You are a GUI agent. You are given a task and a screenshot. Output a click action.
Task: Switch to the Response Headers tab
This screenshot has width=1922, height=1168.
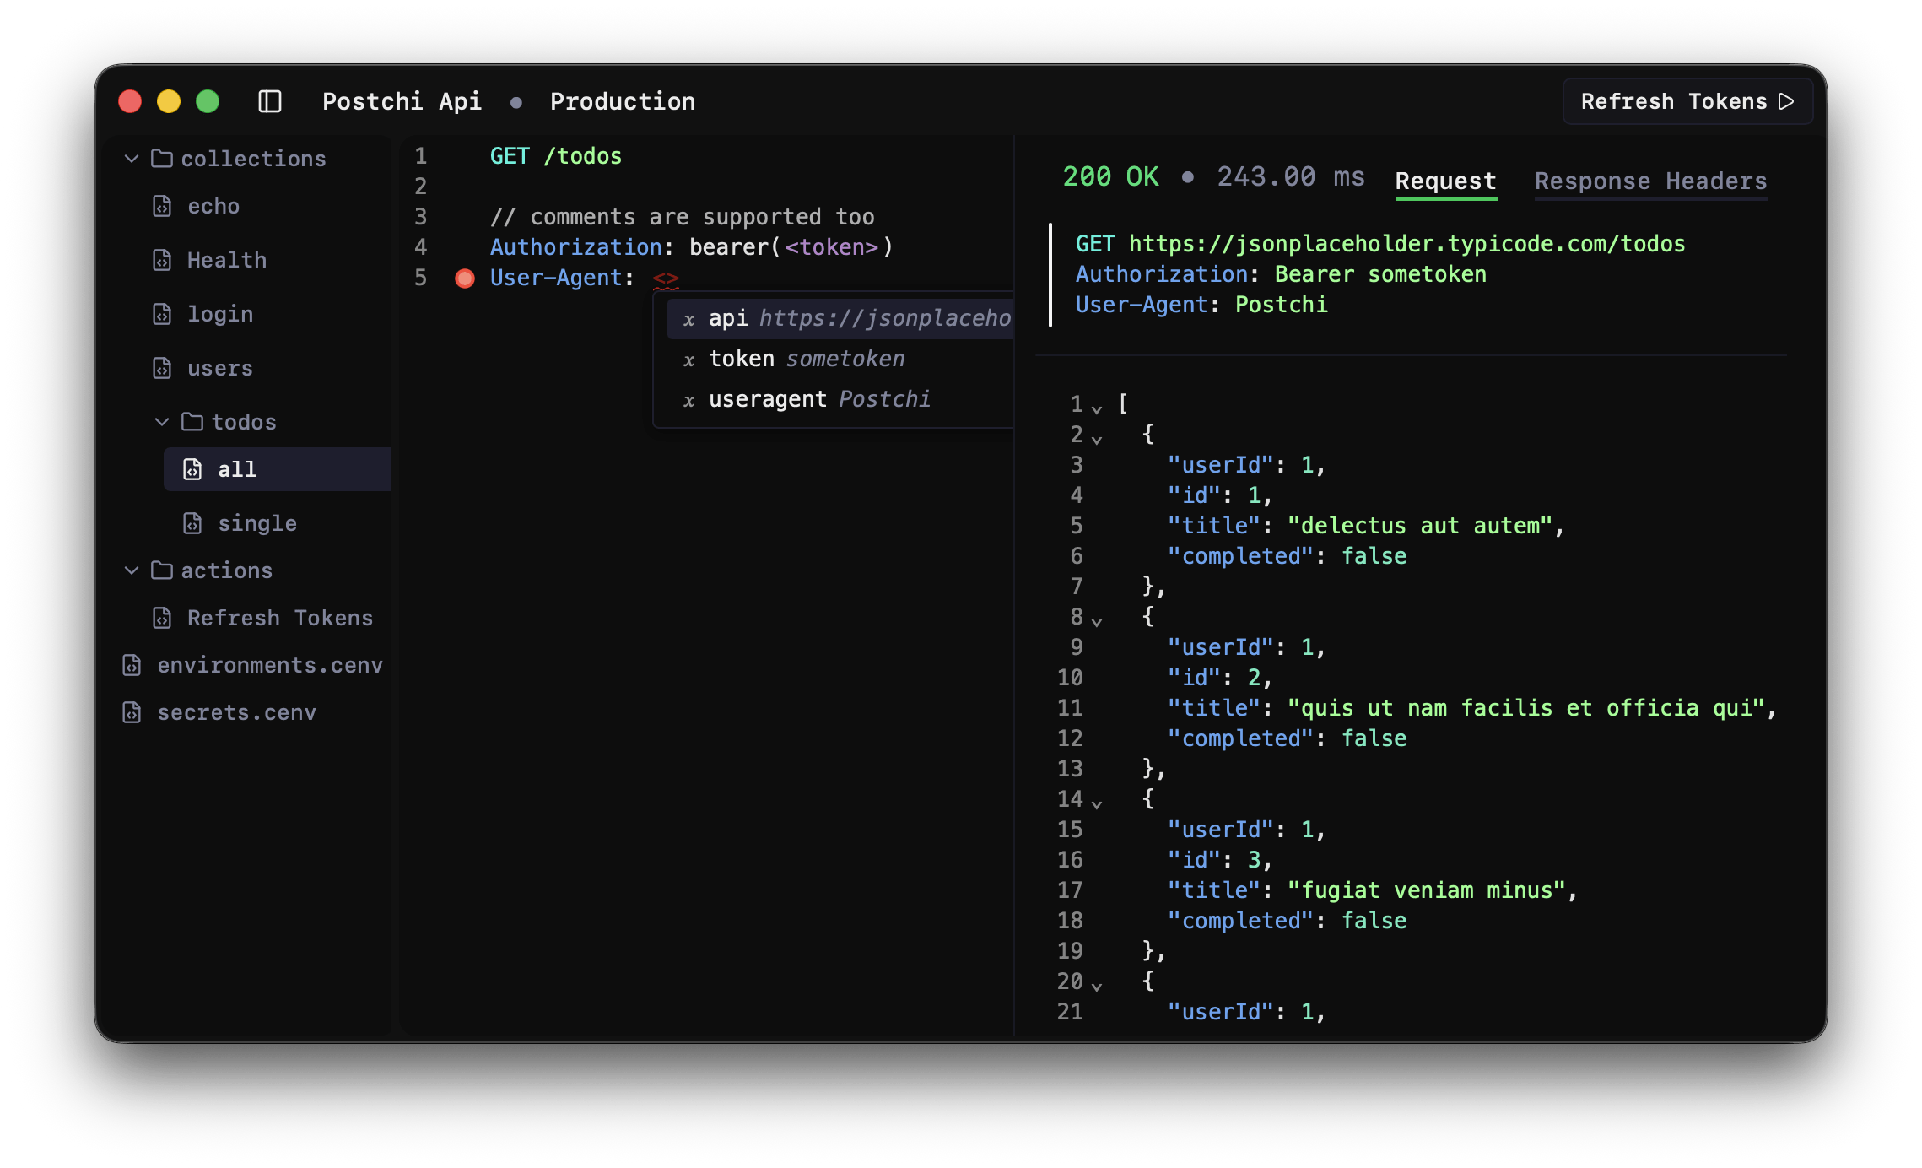coord(1650,181)
